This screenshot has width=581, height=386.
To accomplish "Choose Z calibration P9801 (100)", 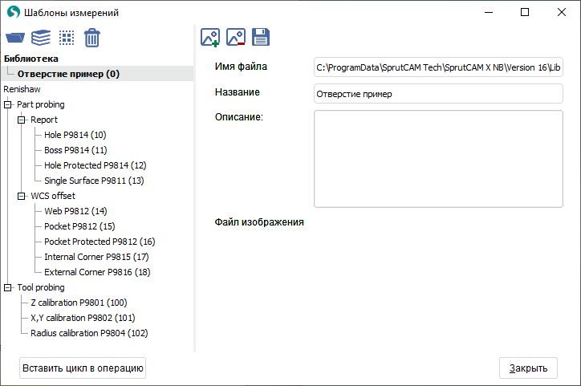I will 79,303.
